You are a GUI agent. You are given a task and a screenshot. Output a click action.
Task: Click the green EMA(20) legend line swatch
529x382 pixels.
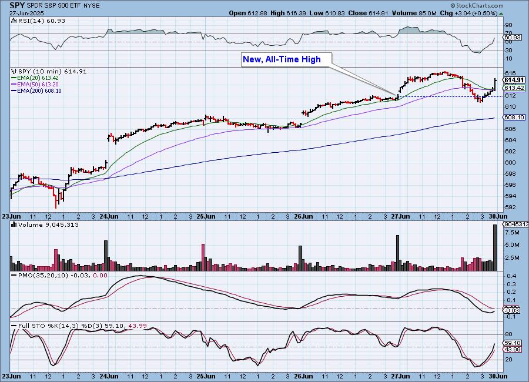pos(14,78)
